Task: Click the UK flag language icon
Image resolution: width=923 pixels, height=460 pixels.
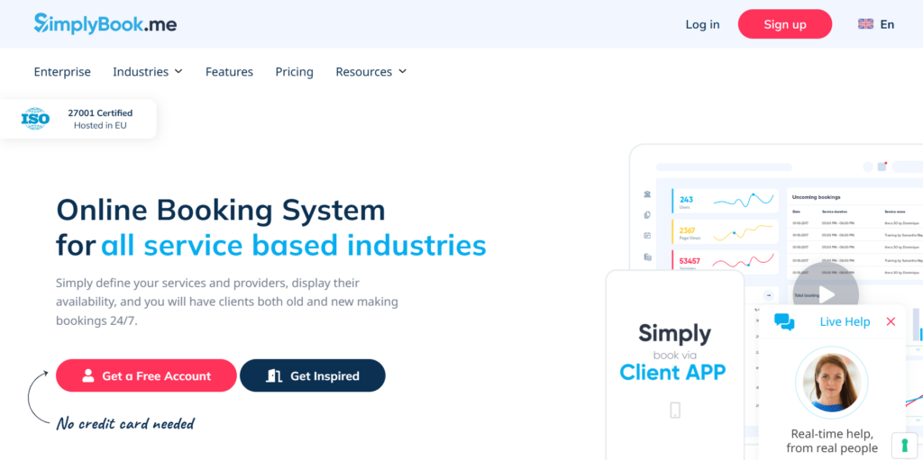Action: pos(865,24)
